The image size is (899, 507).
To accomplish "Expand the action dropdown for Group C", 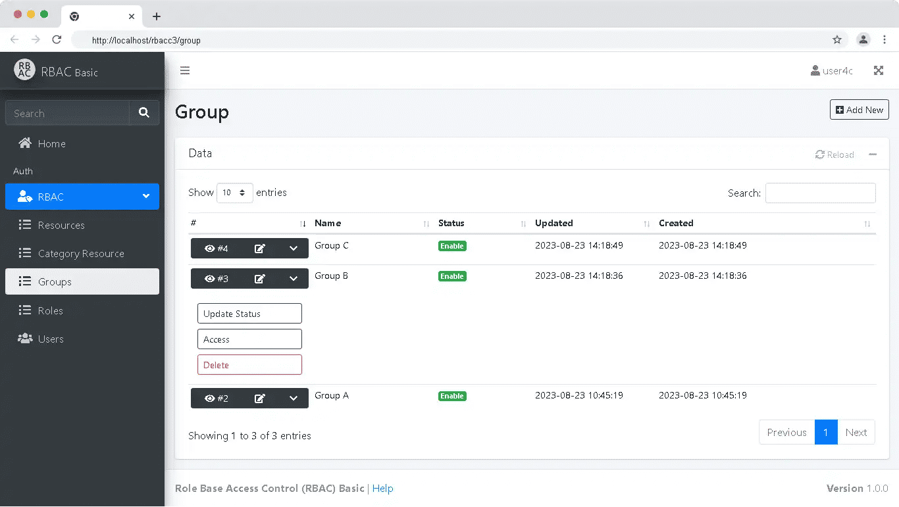I will 294,249.
